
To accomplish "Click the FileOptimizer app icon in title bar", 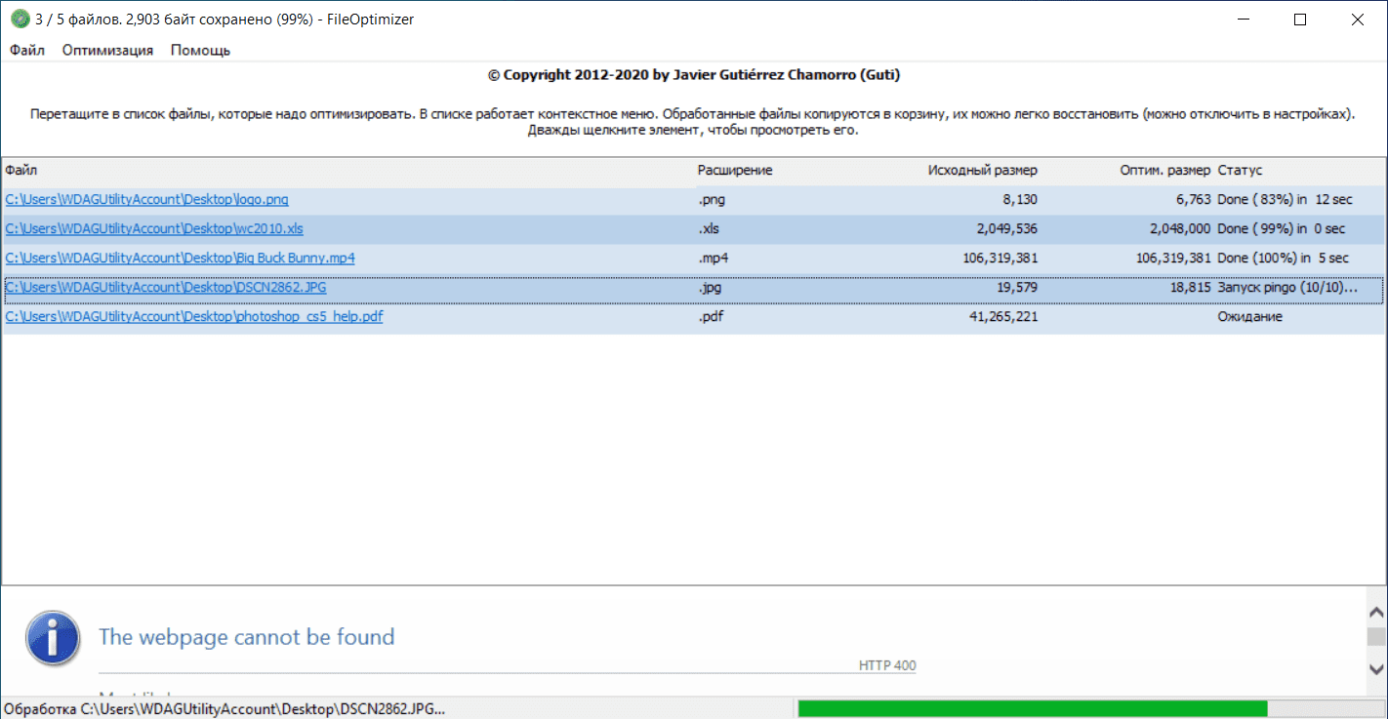I will [x=20, y=20].
